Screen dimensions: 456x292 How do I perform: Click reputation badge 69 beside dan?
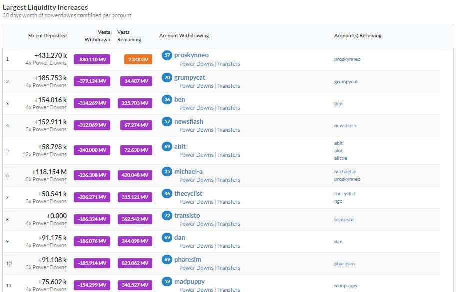point(167,237)
